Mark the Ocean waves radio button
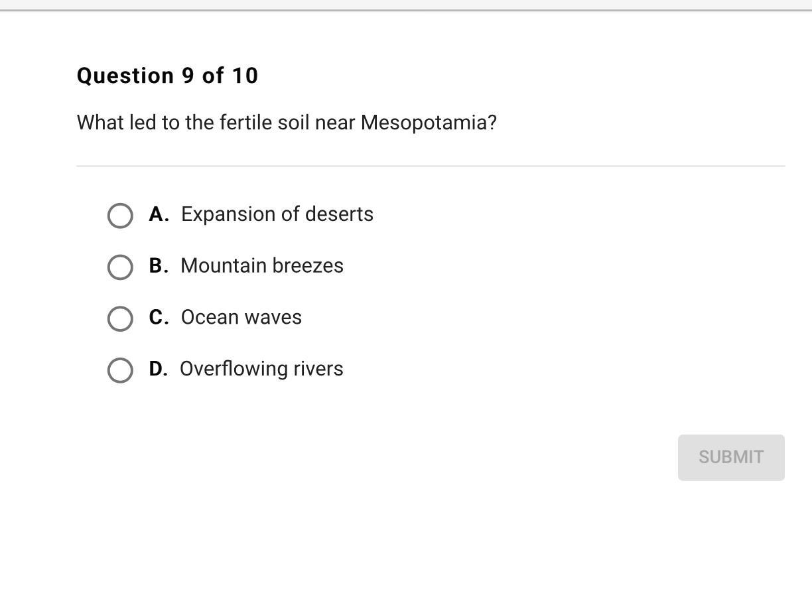 tap(120, 318)
